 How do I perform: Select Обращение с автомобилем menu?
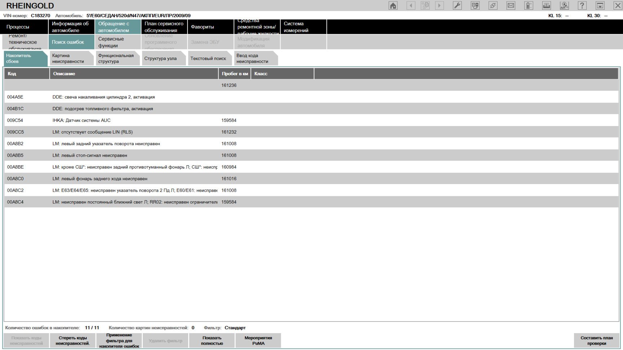118,27
